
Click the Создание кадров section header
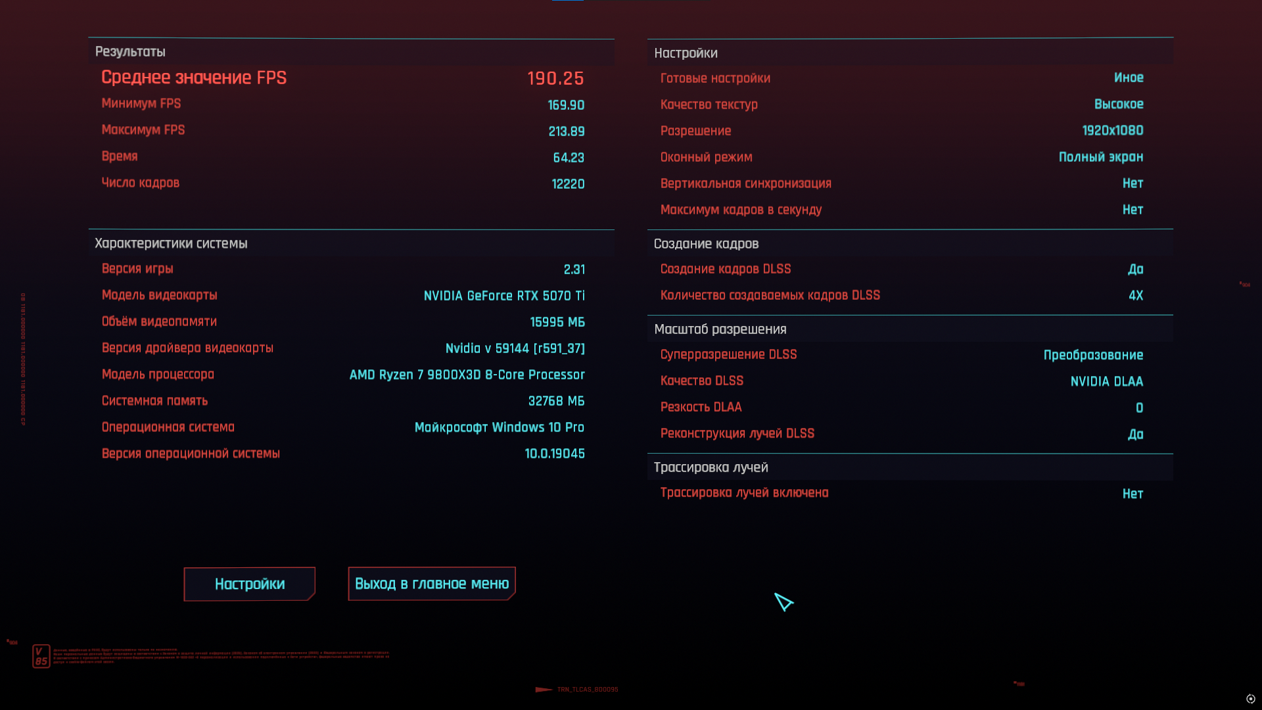pos(706,244)
